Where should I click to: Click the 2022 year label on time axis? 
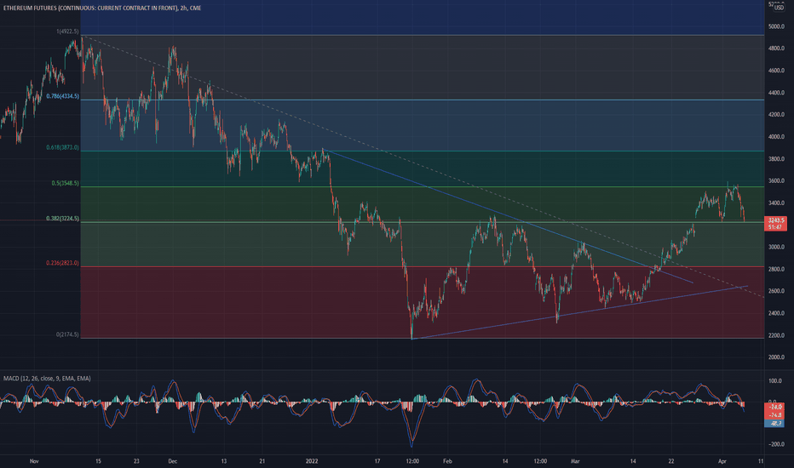coord(312,461)
